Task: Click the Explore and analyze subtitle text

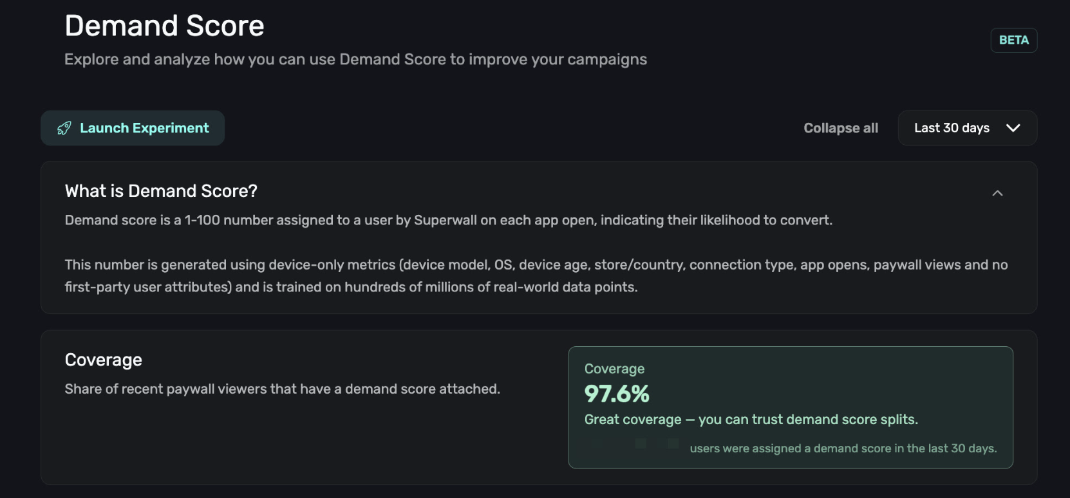Action: coord(355,59)
